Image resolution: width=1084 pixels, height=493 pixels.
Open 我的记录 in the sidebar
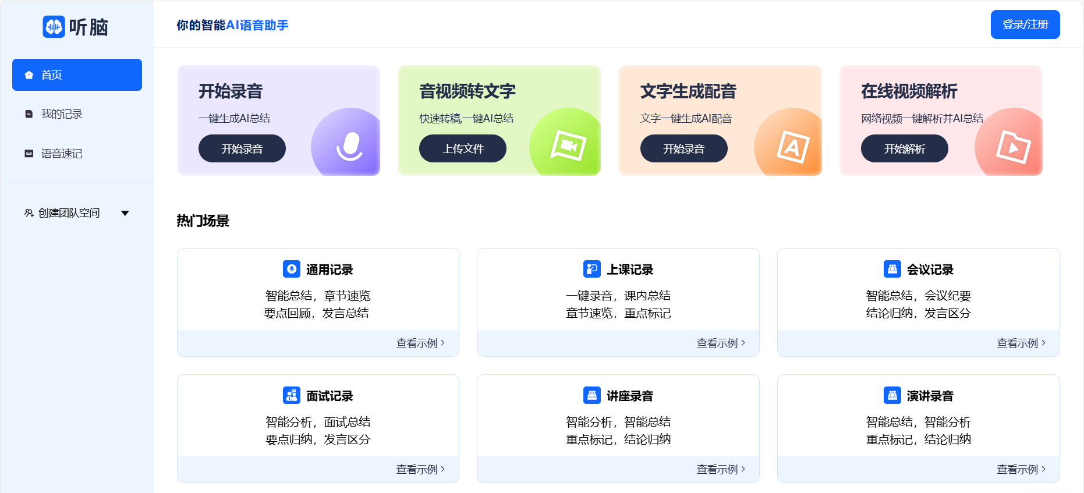point(61,114)
